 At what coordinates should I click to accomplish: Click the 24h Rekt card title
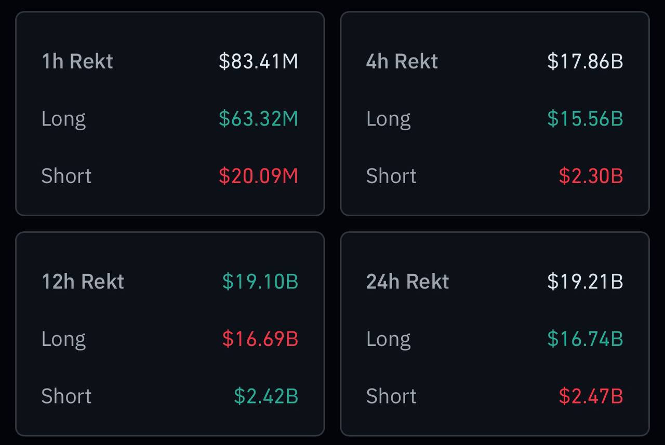click(407, 281)
